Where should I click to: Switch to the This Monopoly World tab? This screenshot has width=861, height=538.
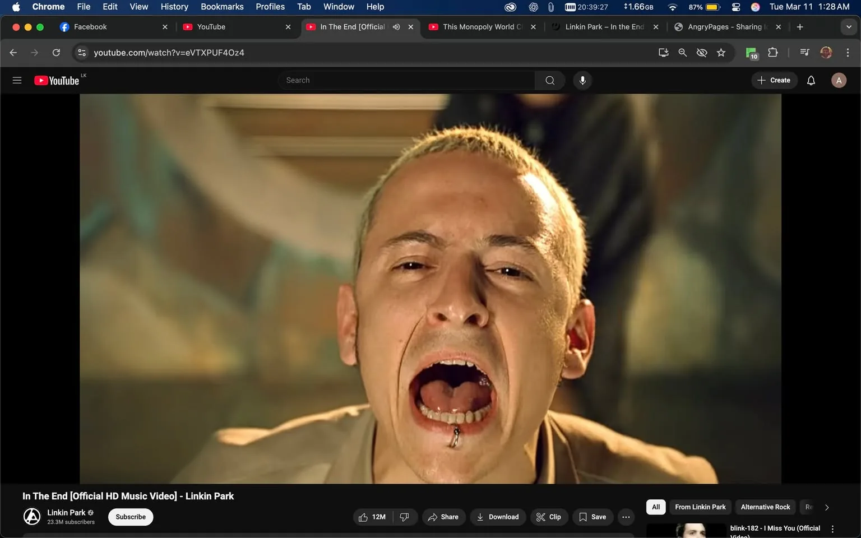(479, 26)
